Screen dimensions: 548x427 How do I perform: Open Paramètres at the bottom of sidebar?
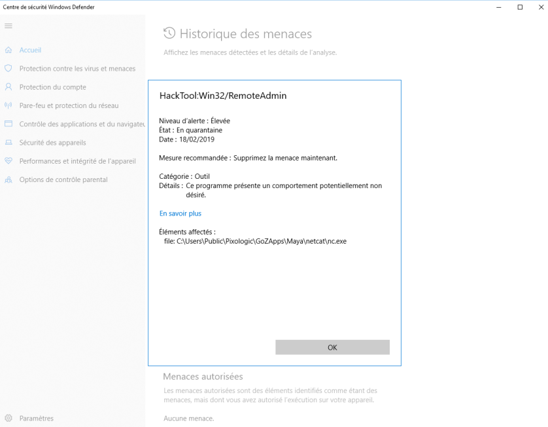tap(37, 418)
